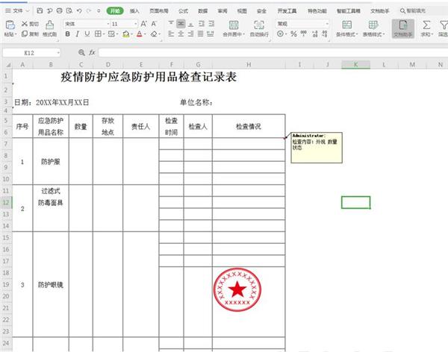Image resolution: width=448 pixels, height=352 pixels.
Task: Center text horizontally
Action: (x=181, y=34)
